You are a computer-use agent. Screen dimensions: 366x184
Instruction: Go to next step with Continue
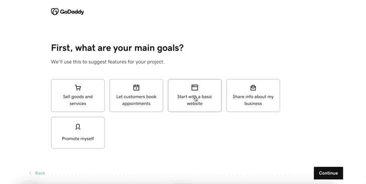click(328, 173)
